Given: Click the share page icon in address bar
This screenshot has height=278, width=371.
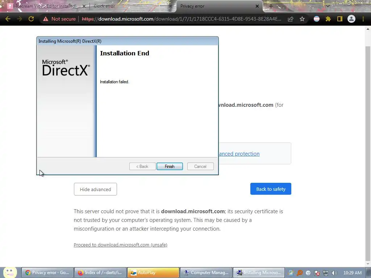Looking at the screenshot, I should coord(291,19).
